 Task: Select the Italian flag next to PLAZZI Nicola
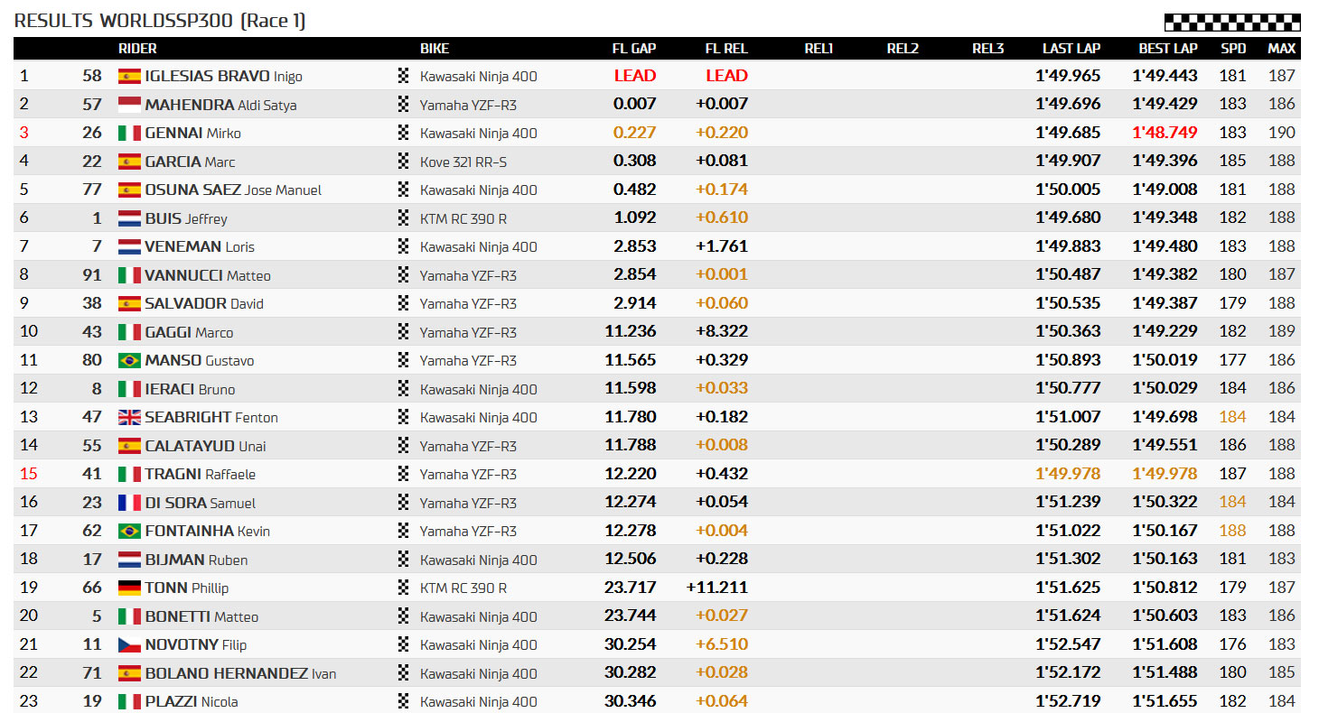[x=129, y=701]
